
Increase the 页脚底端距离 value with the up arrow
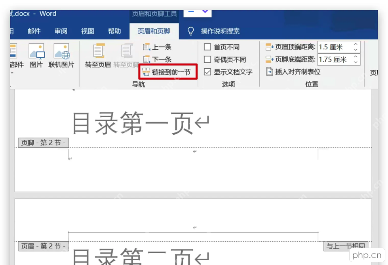tap(356, 56)
